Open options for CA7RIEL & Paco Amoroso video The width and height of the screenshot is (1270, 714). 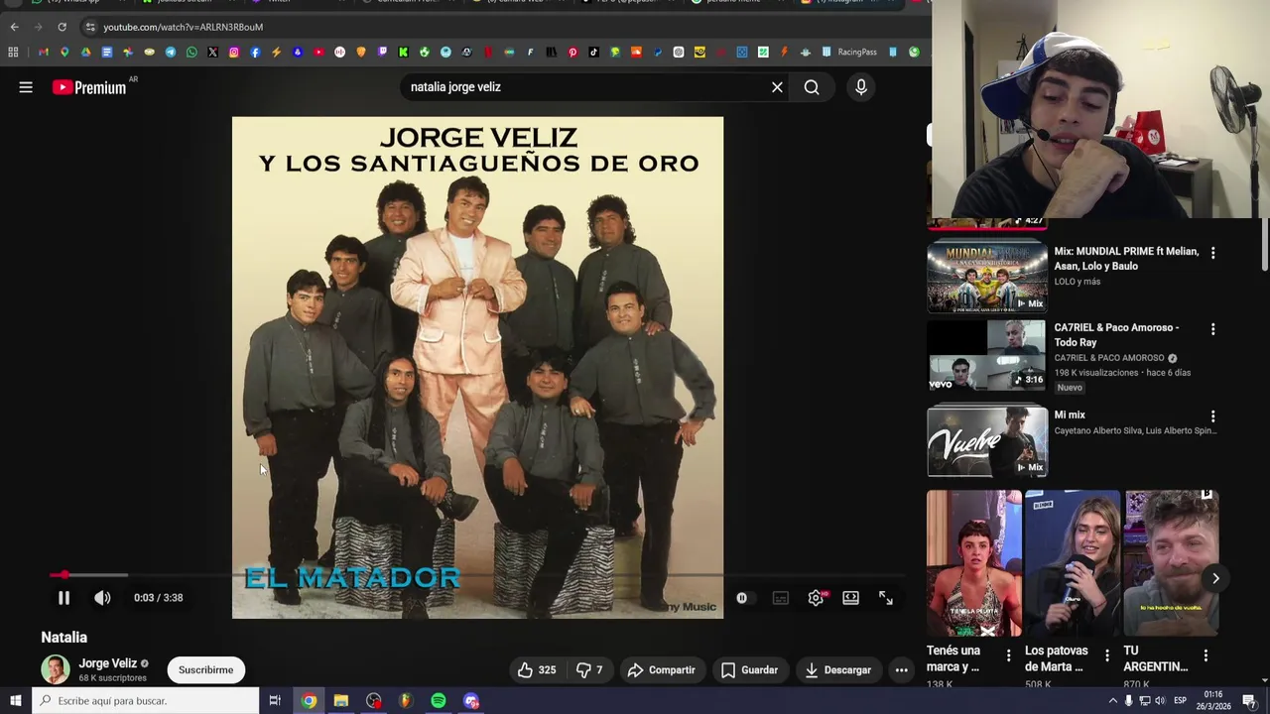point(1212,329)
